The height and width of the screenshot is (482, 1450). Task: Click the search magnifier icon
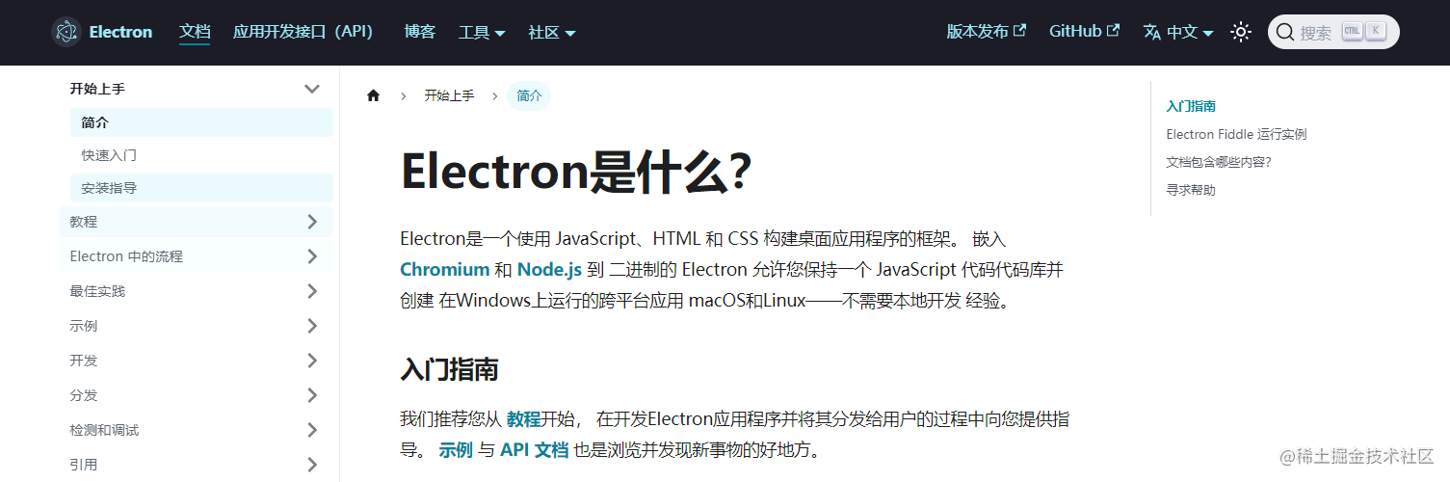(1285, 32)
